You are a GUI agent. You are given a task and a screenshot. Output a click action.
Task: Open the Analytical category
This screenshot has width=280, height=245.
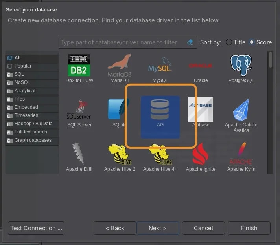click(x=32, y=91)
